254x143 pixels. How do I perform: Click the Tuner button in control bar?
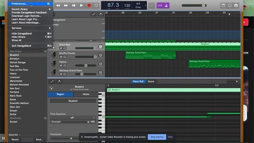[152, 5]
